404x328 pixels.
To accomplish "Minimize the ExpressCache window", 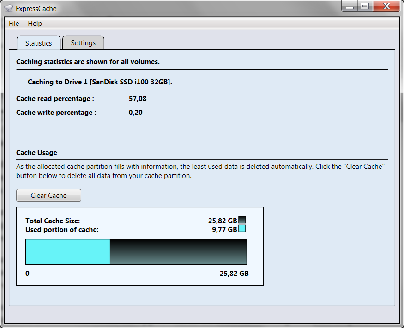I will (x=350, y=6).
